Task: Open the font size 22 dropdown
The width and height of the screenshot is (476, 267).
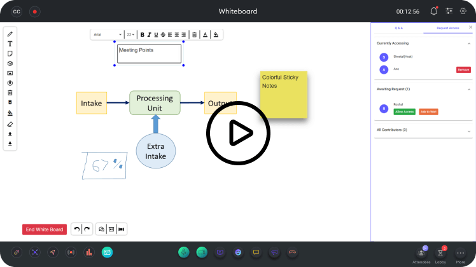Action: click(130, 34)
